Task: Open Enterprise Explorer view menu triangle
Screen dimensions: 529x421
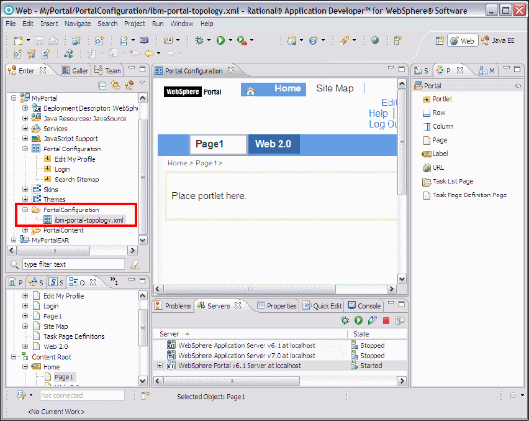Action: tap(142, 83)
